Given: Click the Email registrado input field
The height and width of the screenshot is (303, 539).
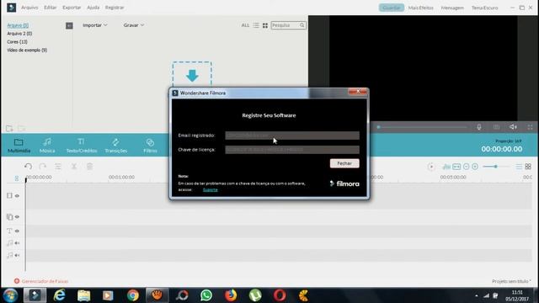Looking at the screenshot, I should [292, 136].
